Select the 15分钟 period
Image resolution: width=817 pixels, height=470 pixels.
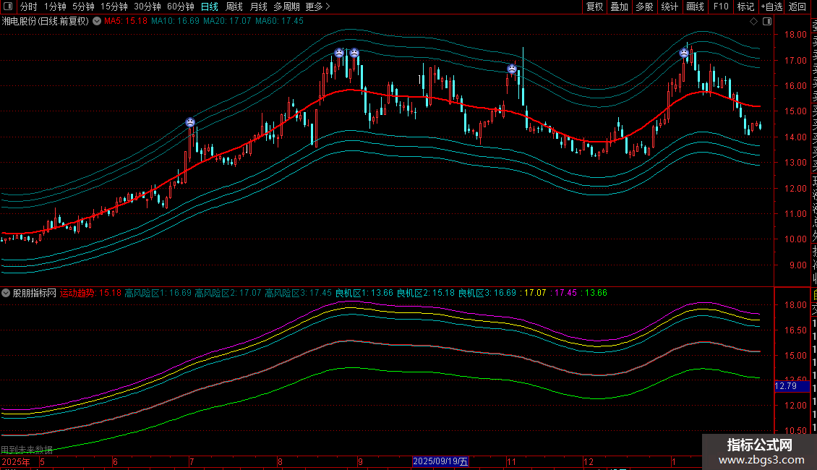(x=114, y=7)
